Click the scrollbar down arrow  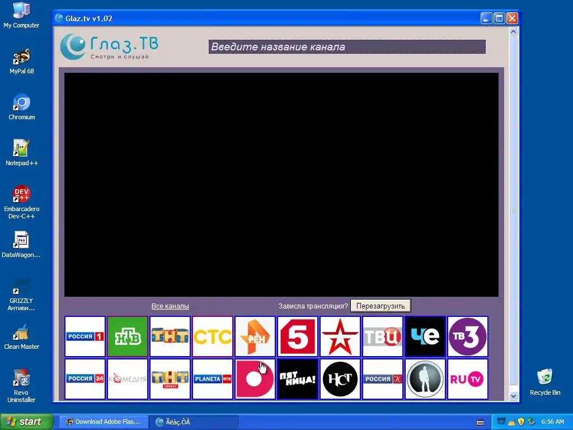coord(513,396)
